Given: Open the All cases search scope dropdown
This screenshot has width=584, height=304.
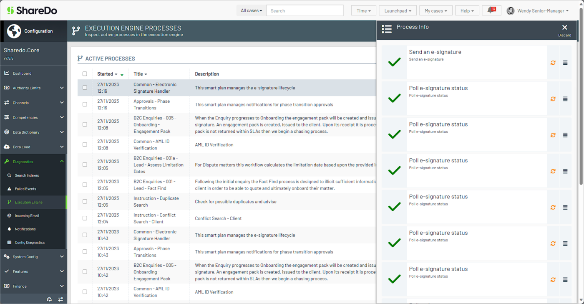Looking at the screenshot, I should point(251,10).
